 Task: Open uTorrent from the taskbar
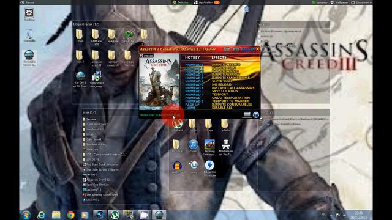(115, 215)
